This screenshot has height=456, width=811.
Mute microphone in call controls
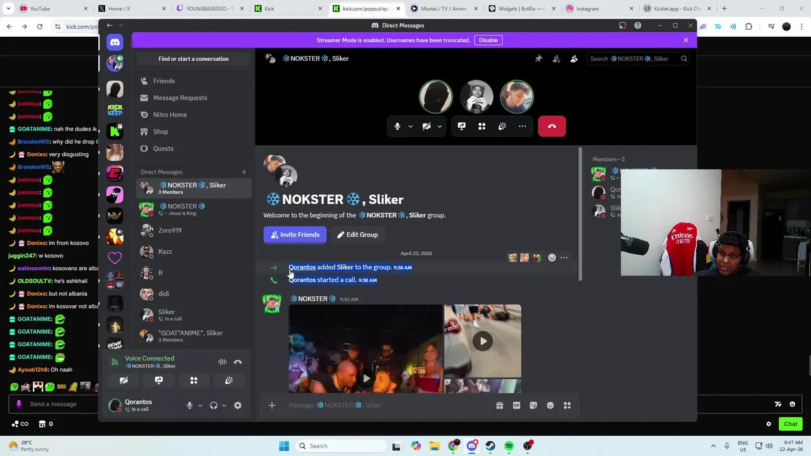tap(397, 127)
